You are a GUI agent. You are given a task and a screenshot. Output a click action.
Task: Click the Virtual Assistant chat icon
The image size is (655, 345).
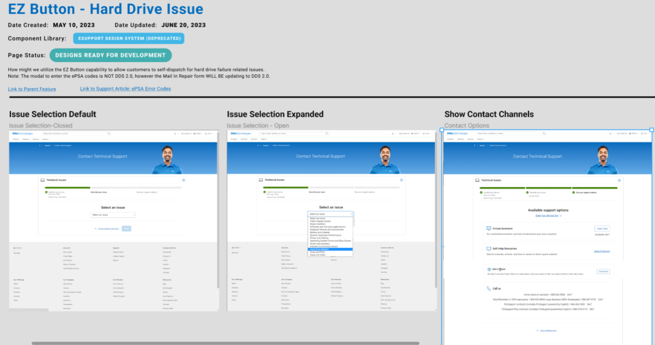489,227
